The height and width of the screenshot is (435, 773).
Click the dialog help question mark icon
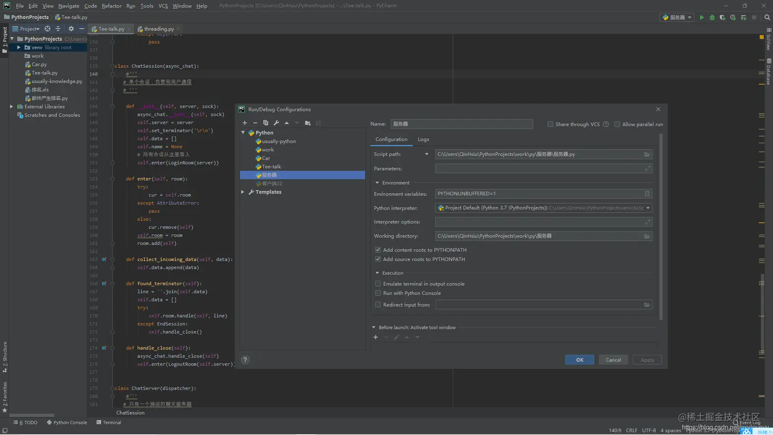[245, 360]
